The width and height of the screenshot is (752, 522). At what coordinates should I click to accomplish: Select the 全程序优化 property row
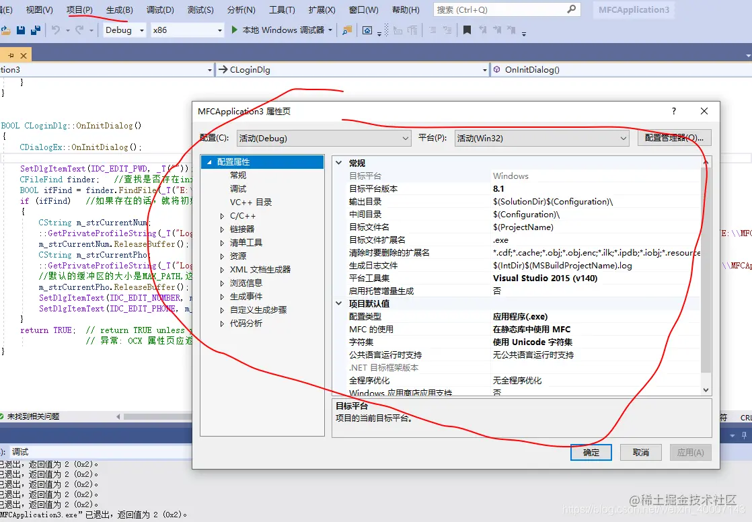pos(516,381)
